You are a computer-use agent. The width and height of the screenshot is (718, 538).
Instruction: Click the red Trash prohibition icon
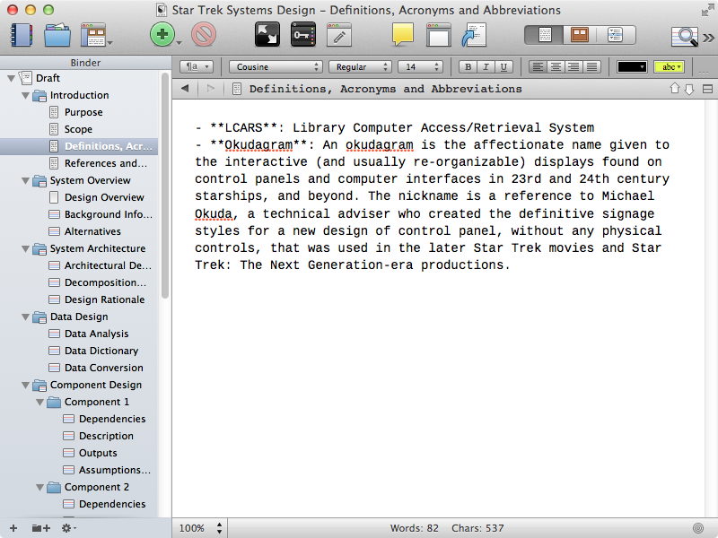(204, 35)
